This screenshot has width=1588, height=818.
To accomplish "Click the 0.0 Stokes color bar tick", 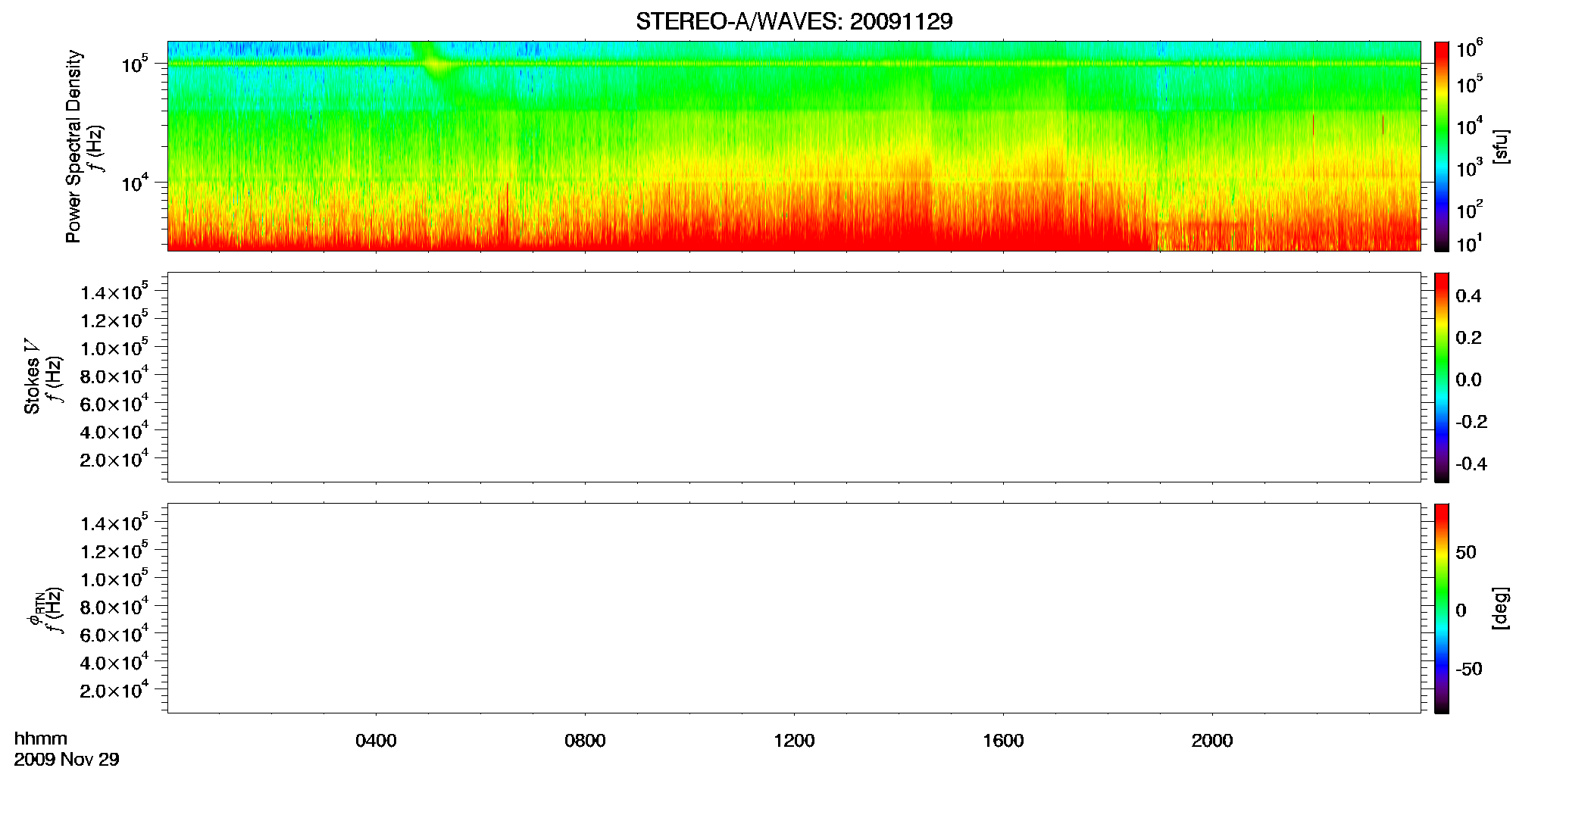I will pyautogui.click(x=1468, y=380).
